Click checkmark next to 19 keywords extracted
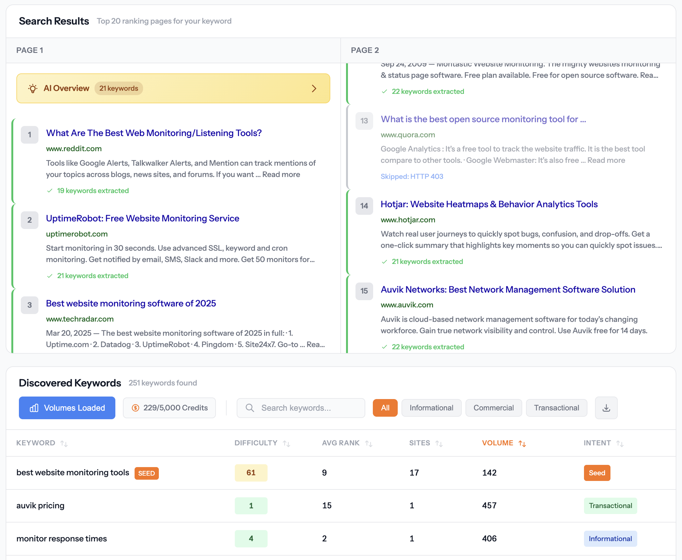Screen dimensions: 682x560 tap(50, 191)
